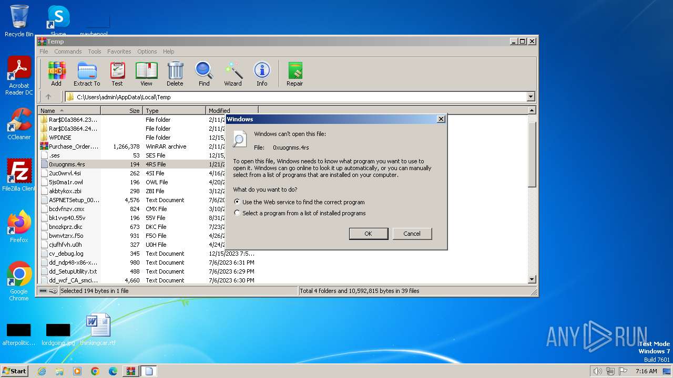Click the taskbar clock 7:16 AM
The image size is (673, 378).
click(646, 371)
